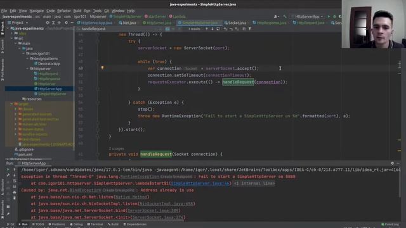
Task: Open the Project view selector dropdown
Action: coord(18,23)
